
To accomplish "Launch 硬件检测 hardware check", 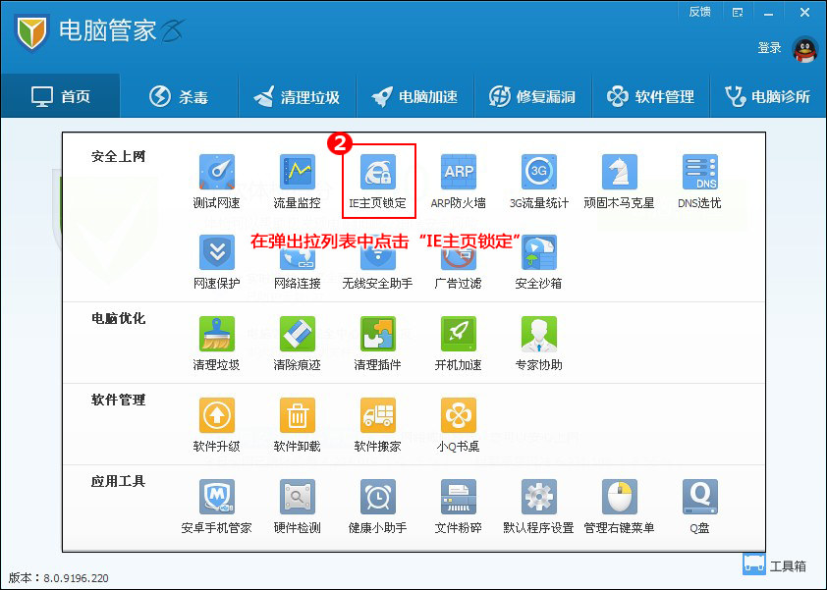I will (x=298, y=507).
